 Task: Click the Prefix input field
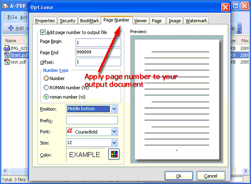click(x=92, y=120)
